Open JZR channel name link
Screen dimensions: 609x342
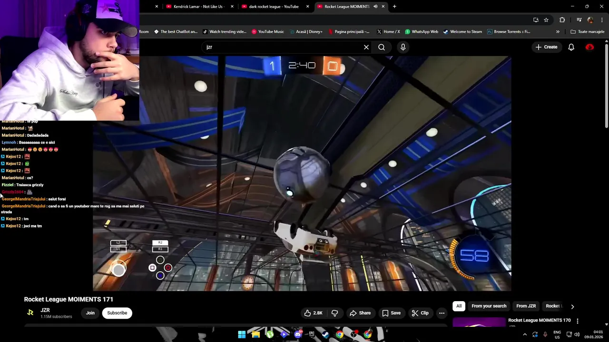(45, 310)
